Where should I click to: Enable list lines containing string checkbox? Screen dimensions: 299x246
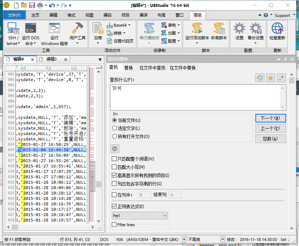point(114,184)
